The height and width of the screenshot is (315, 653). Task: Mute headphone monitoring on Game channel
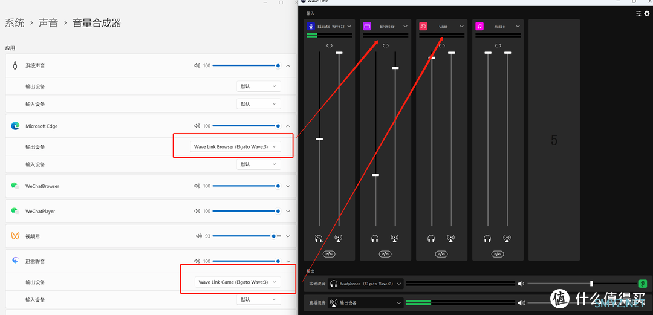tap(432, 239)
